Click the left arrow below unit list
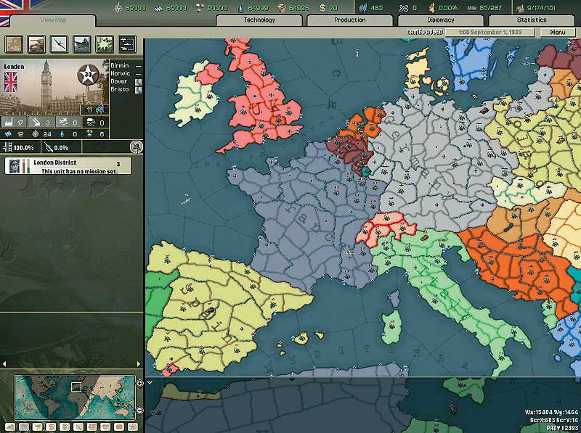This screenshot has height=433, width=581. click(4, 364)
